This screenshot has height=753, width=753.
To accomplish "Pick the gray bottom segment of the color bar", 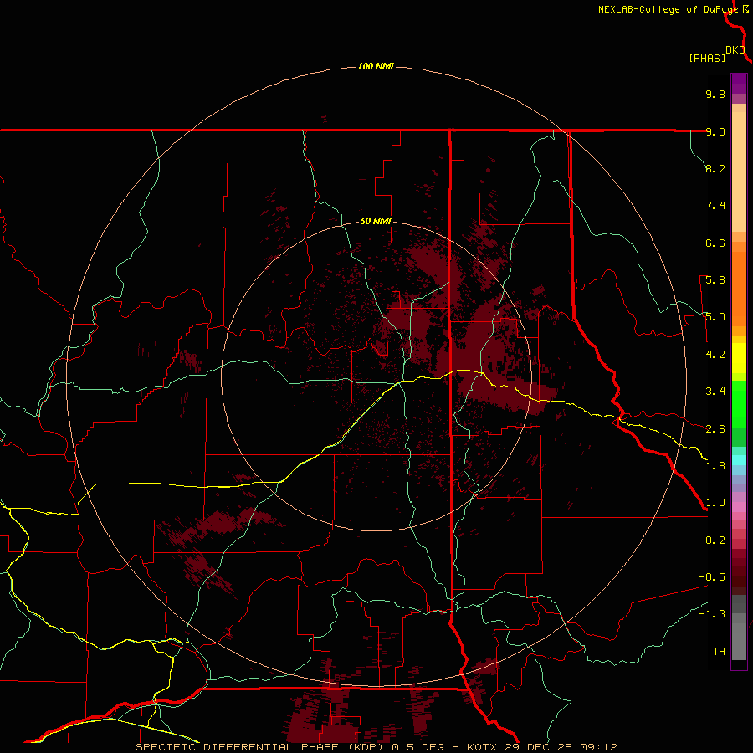I will [x=739, y=637].
